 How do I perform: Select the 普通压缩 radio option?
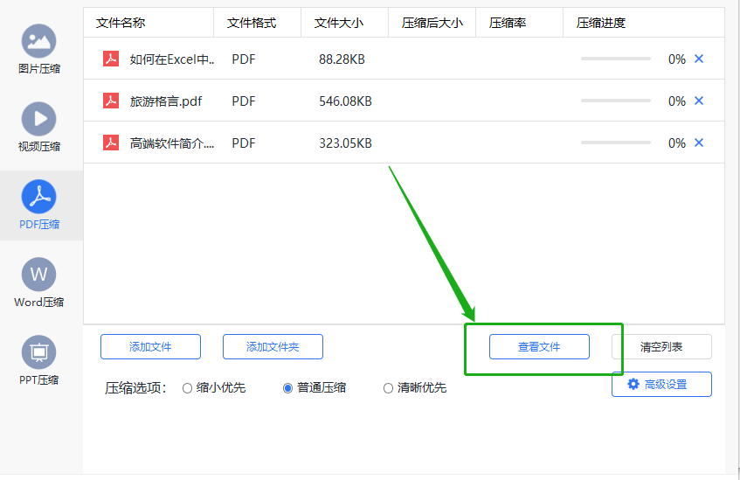coord(315,388)
